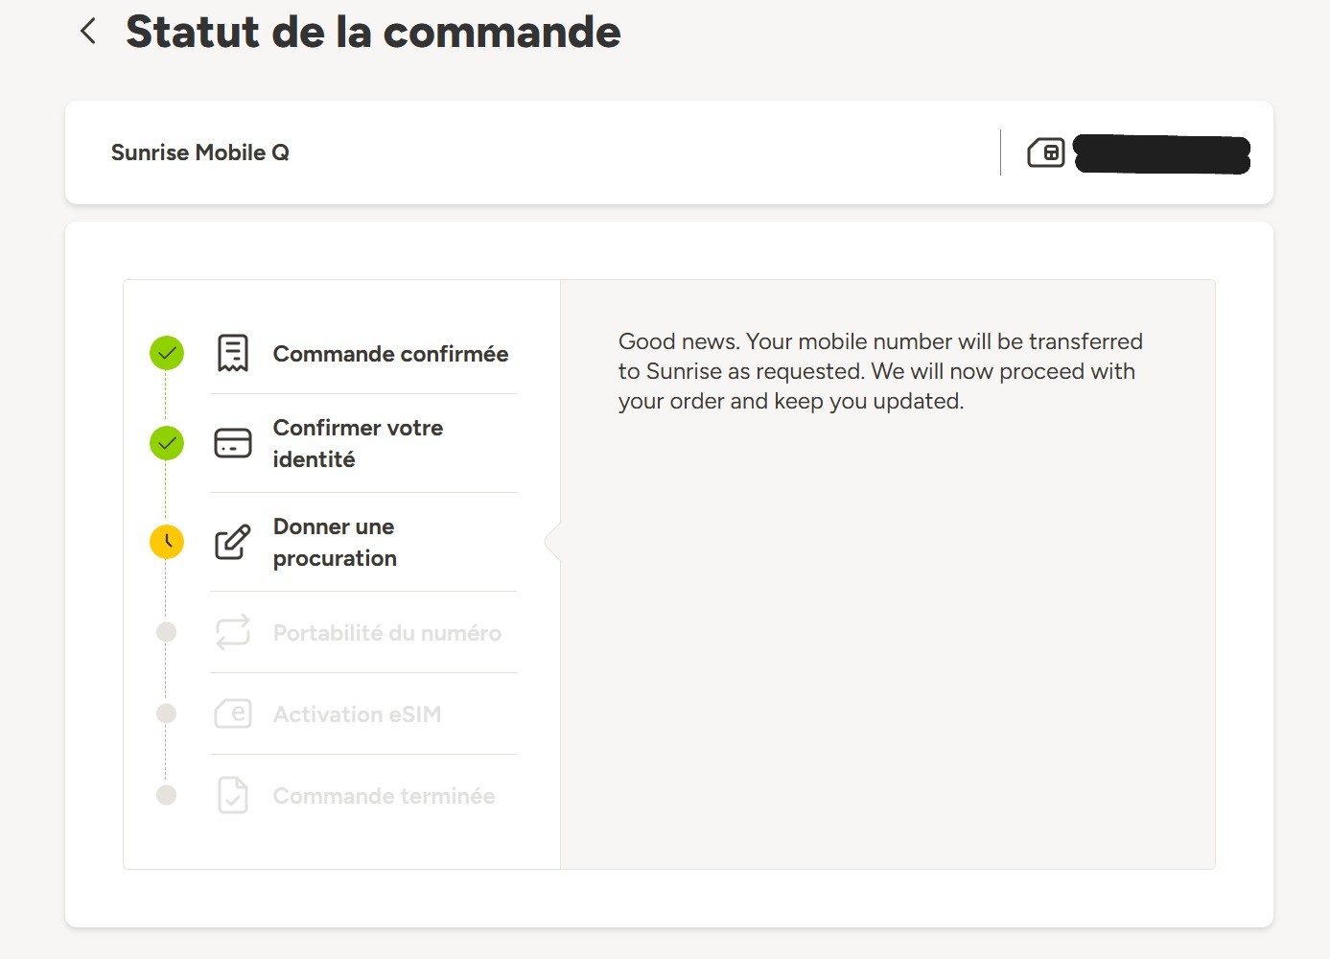Select the Confirmer votre identité step

pyautogui.click(x=358, y=443)
